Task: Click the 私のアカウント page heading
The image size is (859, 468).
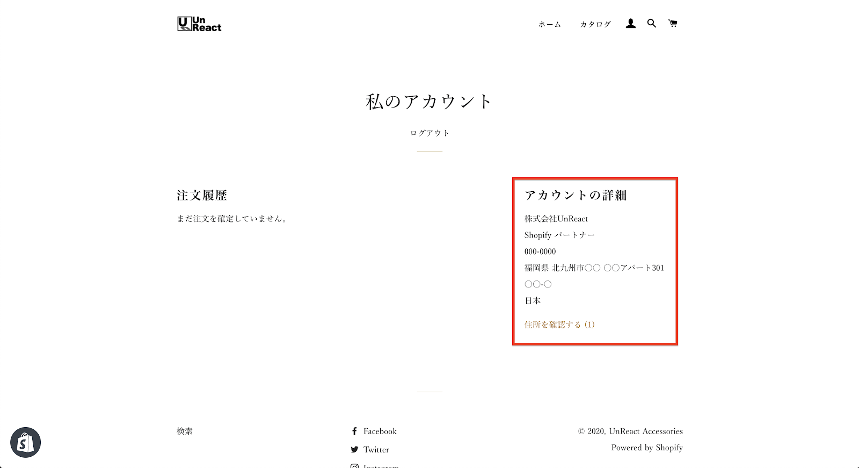Action: pos(429,102)
